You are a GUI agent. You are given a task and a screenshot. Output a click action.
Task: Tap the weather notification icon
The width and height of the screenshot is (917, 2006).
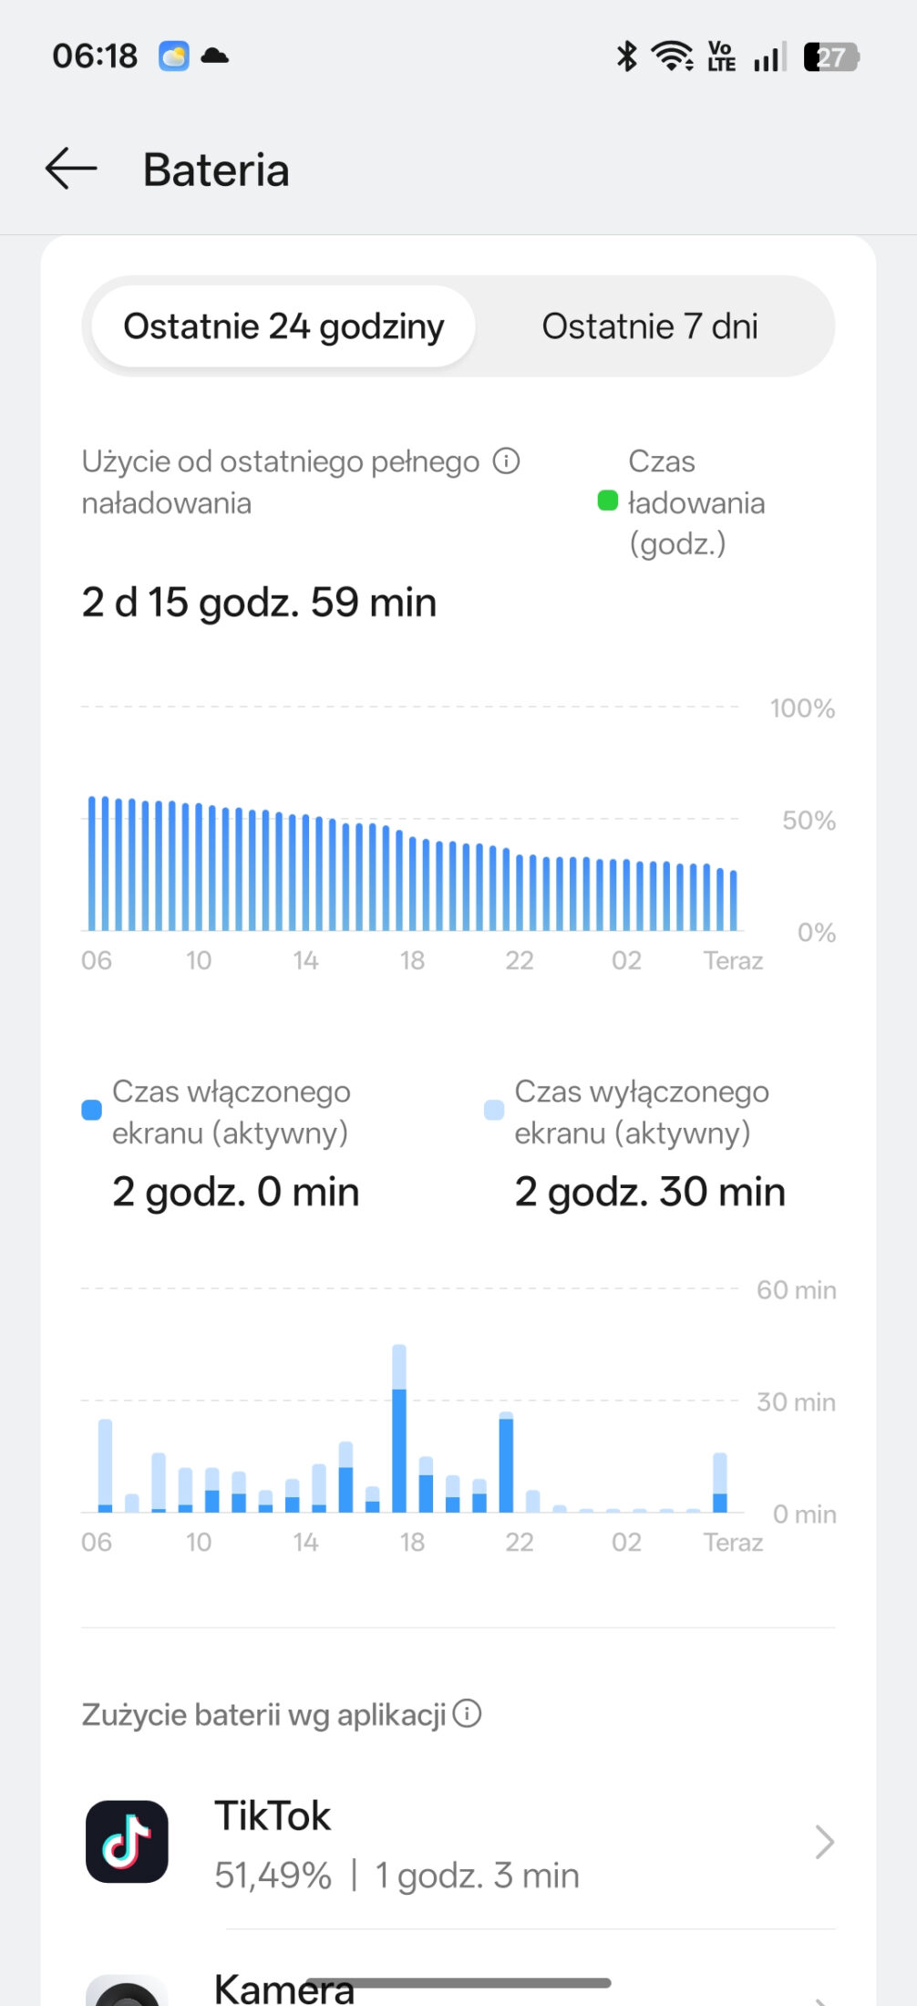point(174,57)
